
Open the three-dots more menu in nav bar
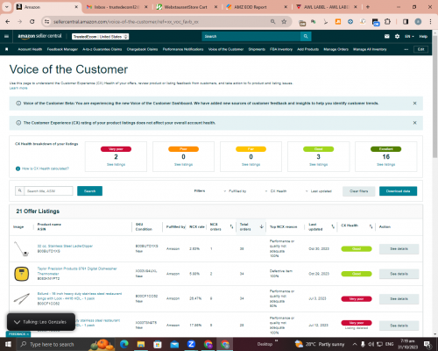[x=406, y=49]
